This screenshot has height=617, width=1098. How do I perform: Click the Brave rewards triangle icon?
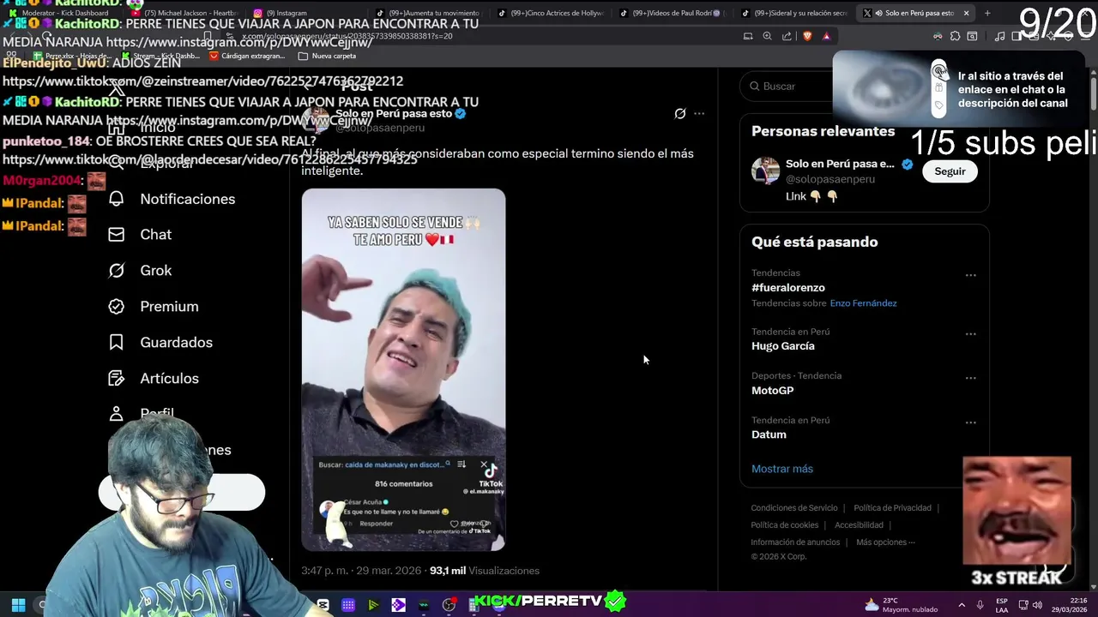pyautogui.click(x=826, y=36)
